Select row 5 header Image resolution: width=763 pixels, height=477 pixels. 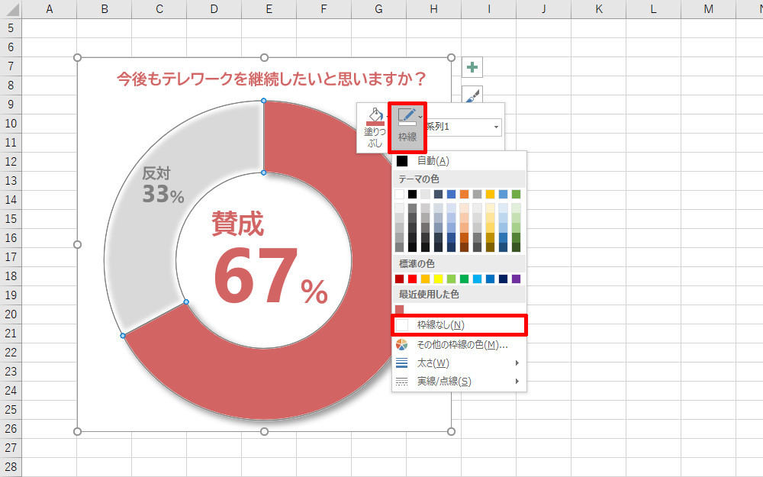[x=11, y=28]
